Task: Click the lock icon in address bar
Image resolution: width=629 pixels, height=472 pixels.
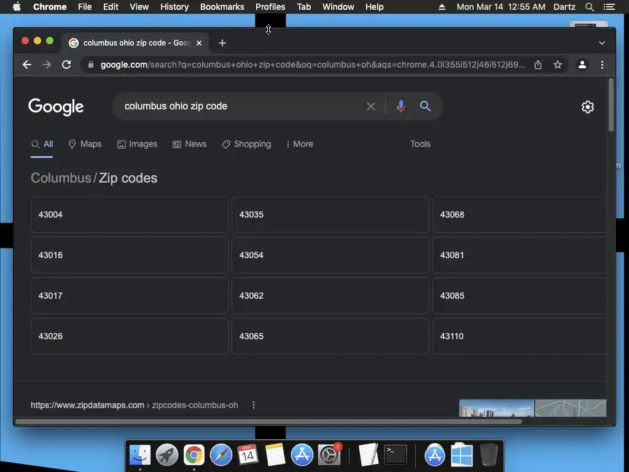Action: (x=91, y=65)
